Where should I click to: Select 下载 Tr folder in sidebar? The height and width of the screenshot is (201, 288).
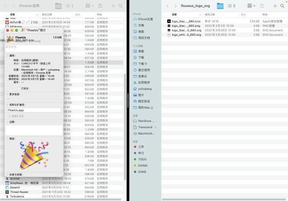[140, 64]
